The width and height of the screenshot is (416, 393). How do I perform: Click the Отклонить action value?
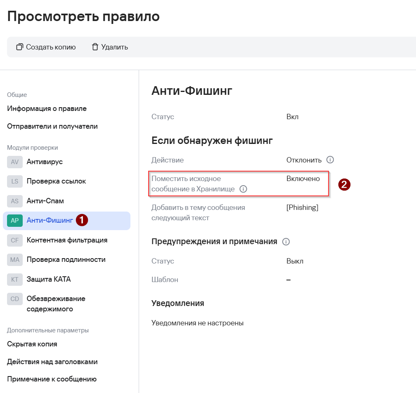click(x=304, y=160)
